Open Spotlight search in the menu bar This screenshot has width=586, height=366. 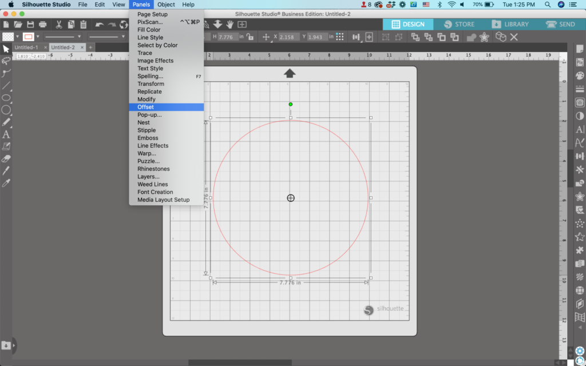[x=548, y=5]
